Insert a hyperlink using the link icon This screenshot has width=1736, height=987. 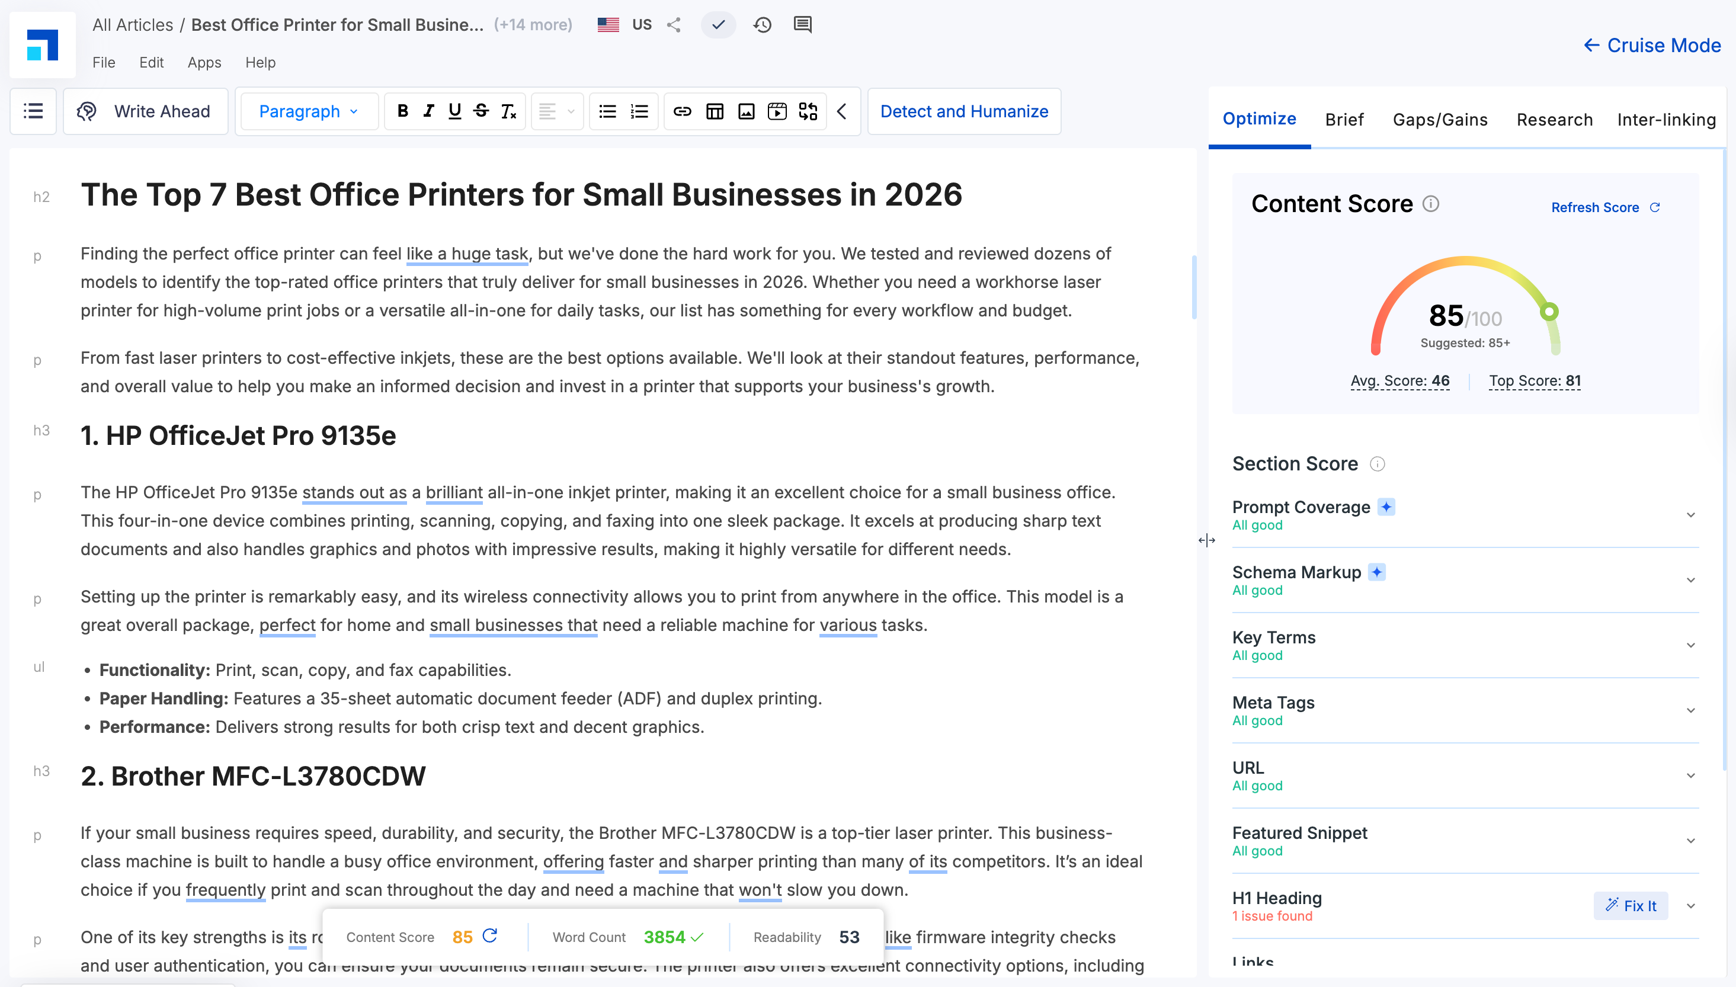coord(683,111)
